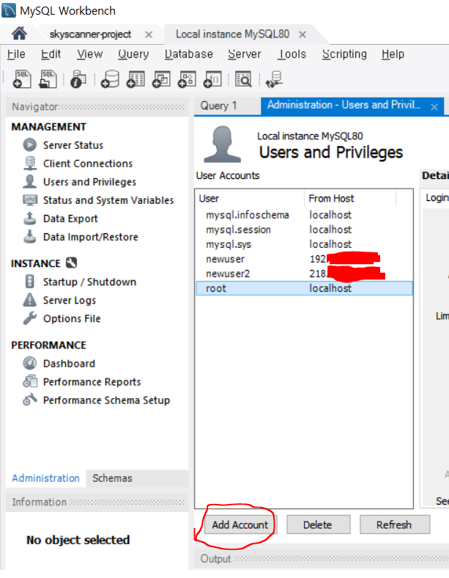Open the Tools menu
The width and height of the screenshot is (449, 578).
coord(292,54)
